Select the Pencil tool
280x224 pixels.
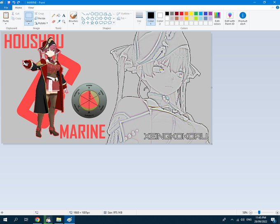coord(53,16)
